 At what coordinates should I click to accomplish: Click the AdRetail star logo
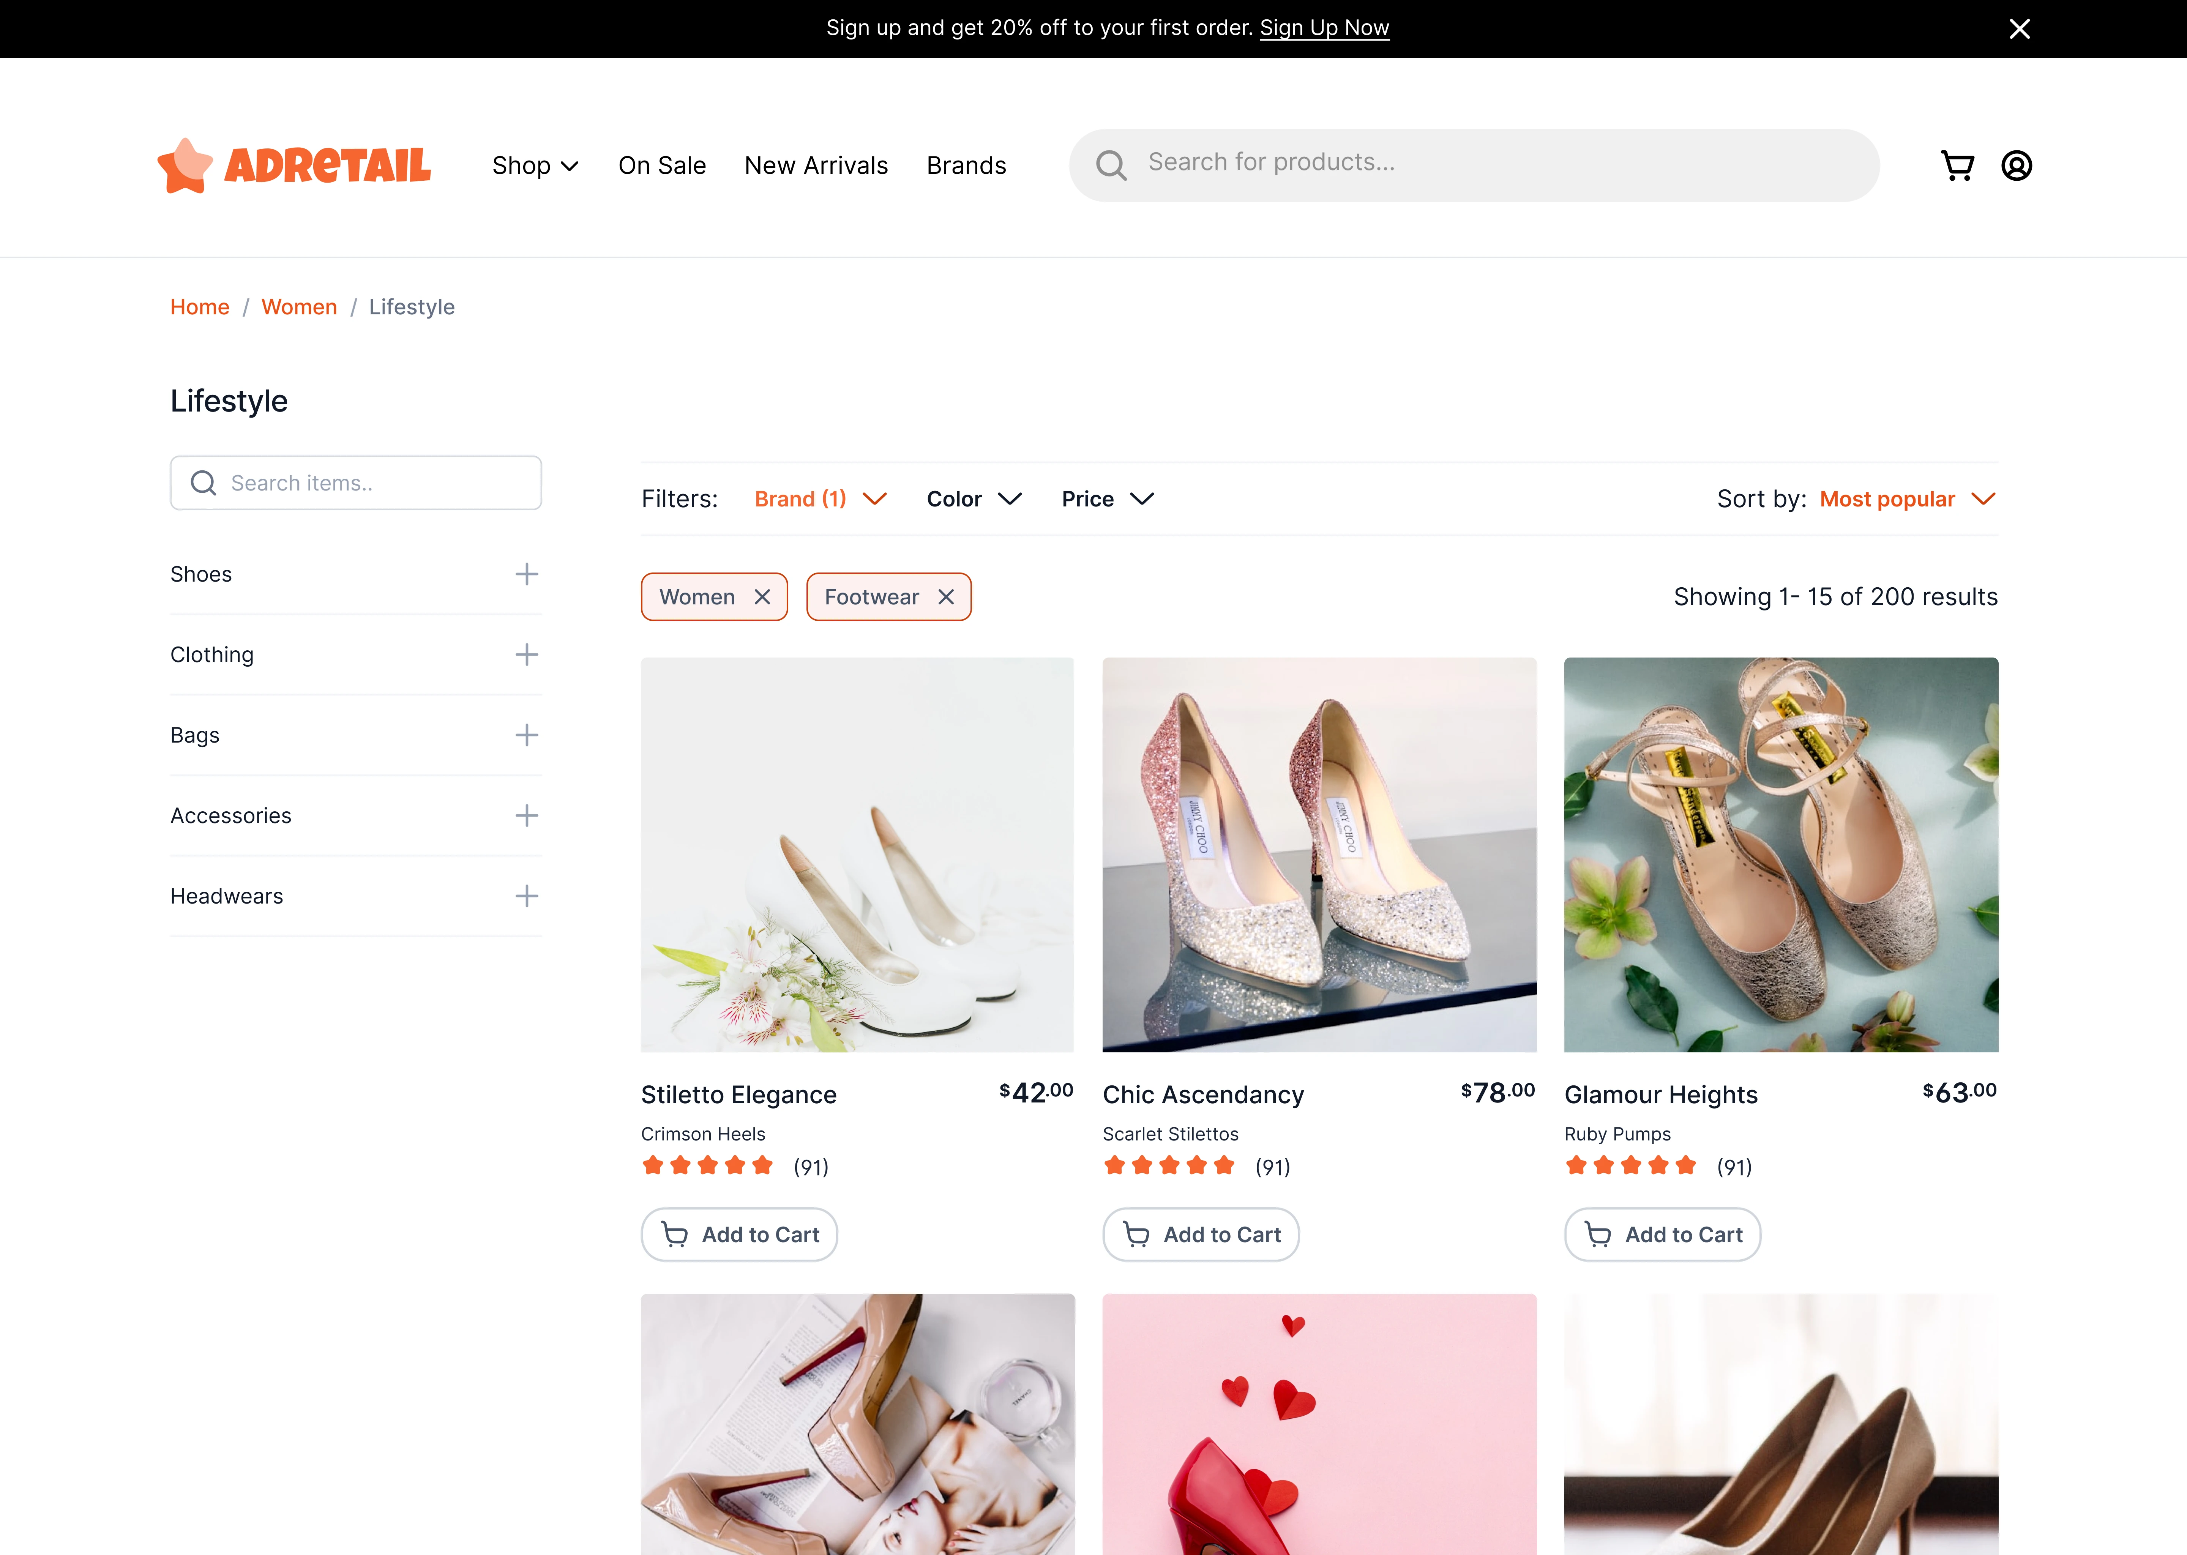click(186, 166)
